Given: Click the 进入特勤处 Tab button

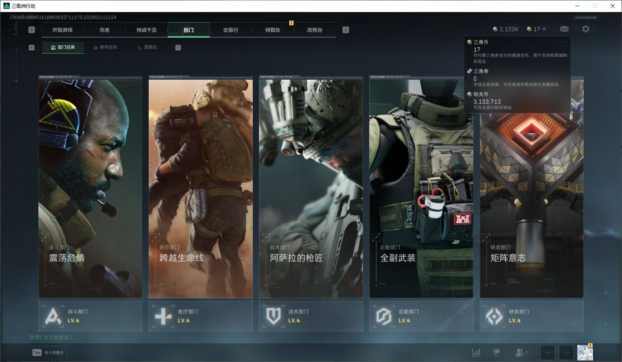Looking at the screenshot, I should coord(48,352).
